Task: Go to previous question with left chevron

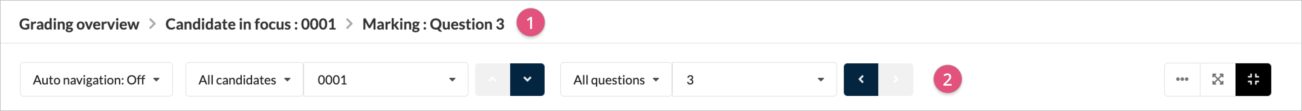Action: [861, 79]
